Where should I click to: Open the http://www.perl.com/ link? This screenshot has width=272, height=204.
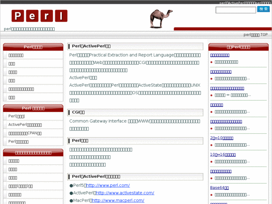click(x=108, y=185)
